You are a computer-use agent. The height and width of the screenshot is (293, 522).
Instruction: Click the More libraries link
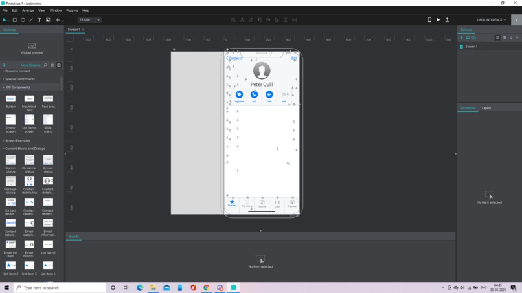coord(30,65)
